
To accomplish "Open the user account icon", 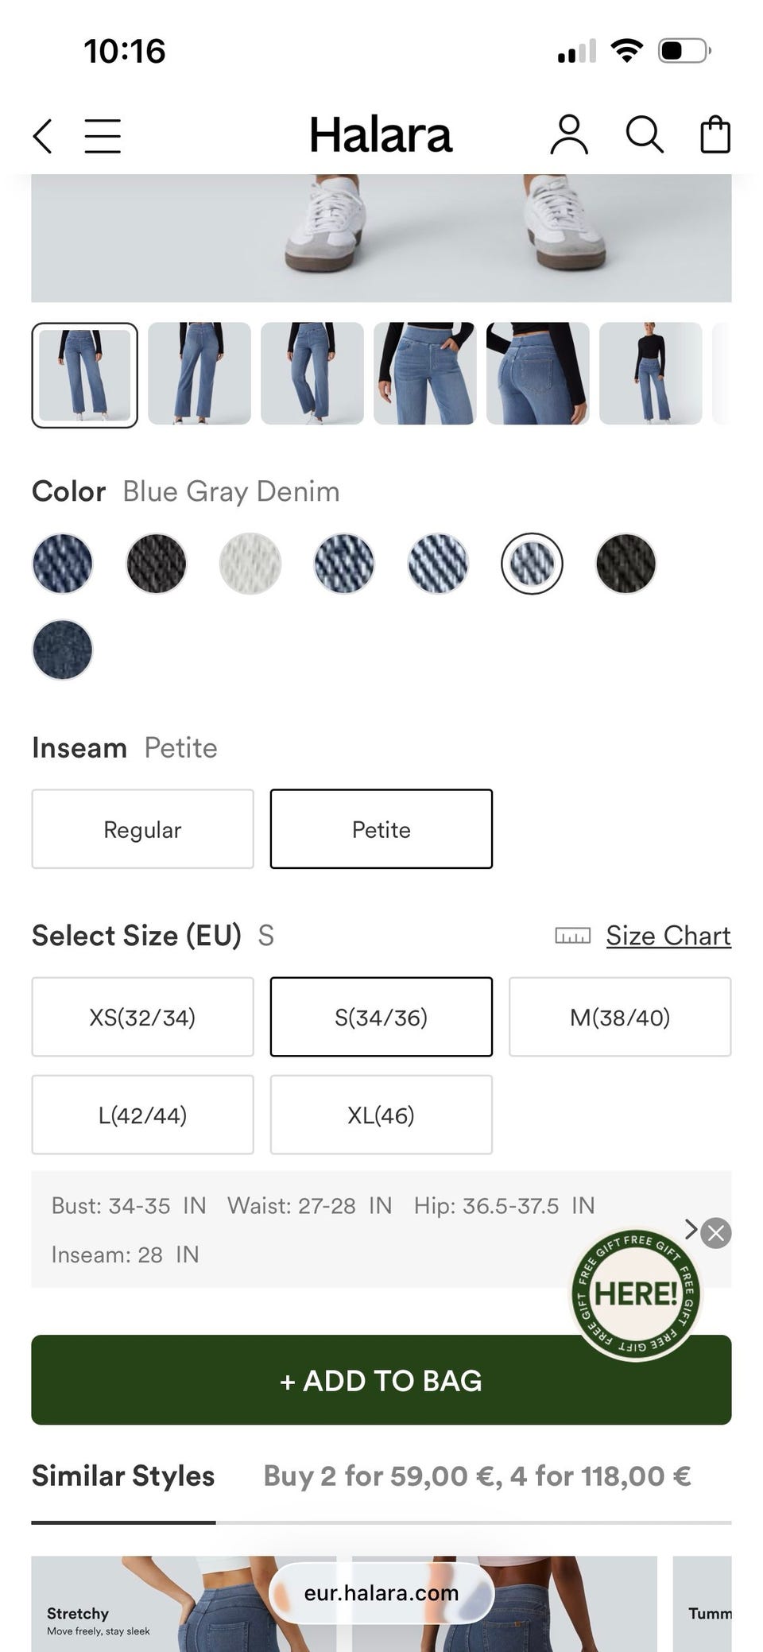I will (569, 134).
